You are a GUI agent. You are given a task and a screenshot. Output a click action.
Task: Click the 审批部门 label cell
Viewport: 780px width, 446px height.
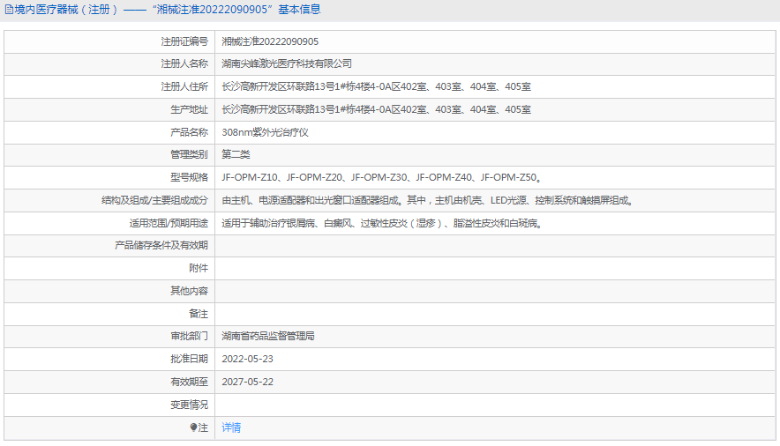pos(110,336)
